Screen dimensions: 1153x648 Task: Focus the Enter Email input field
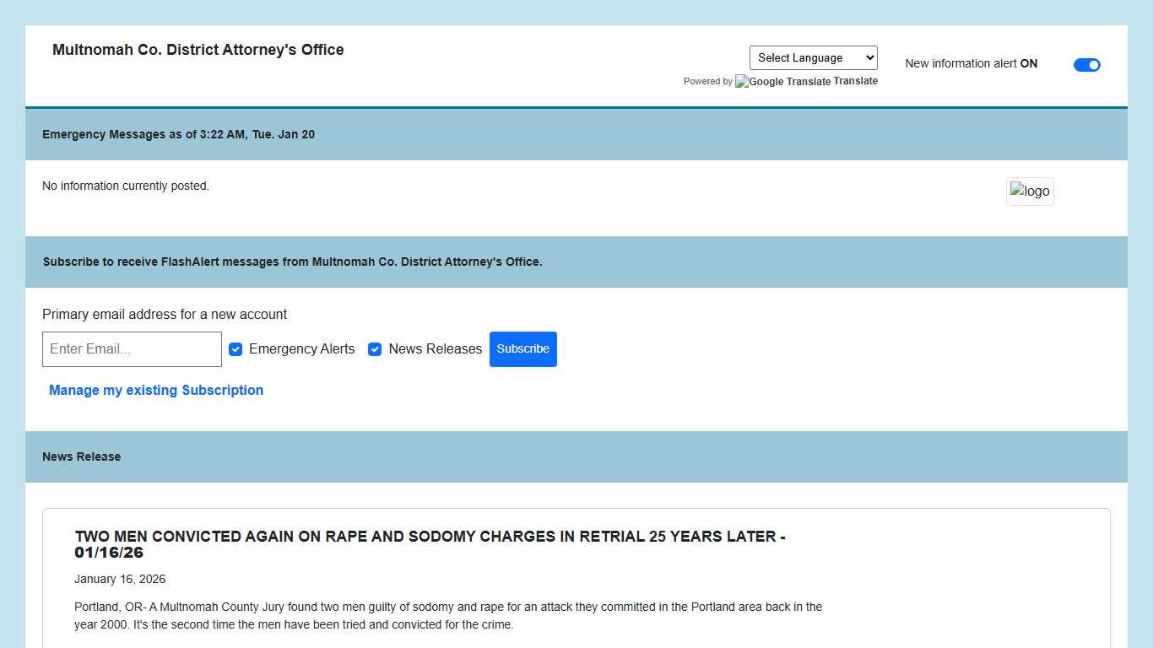(132, 349)
